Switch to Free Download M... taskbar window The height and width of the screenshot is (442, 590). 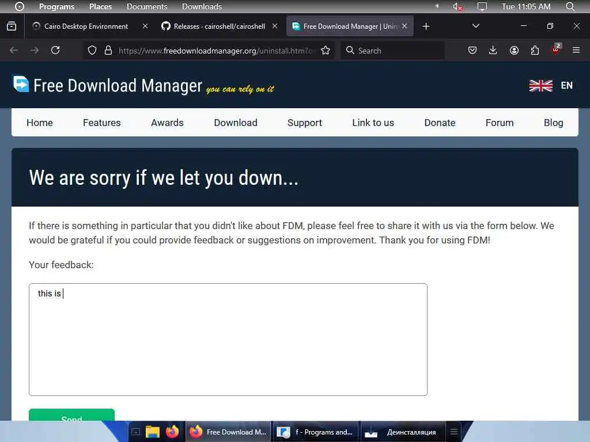228,432
